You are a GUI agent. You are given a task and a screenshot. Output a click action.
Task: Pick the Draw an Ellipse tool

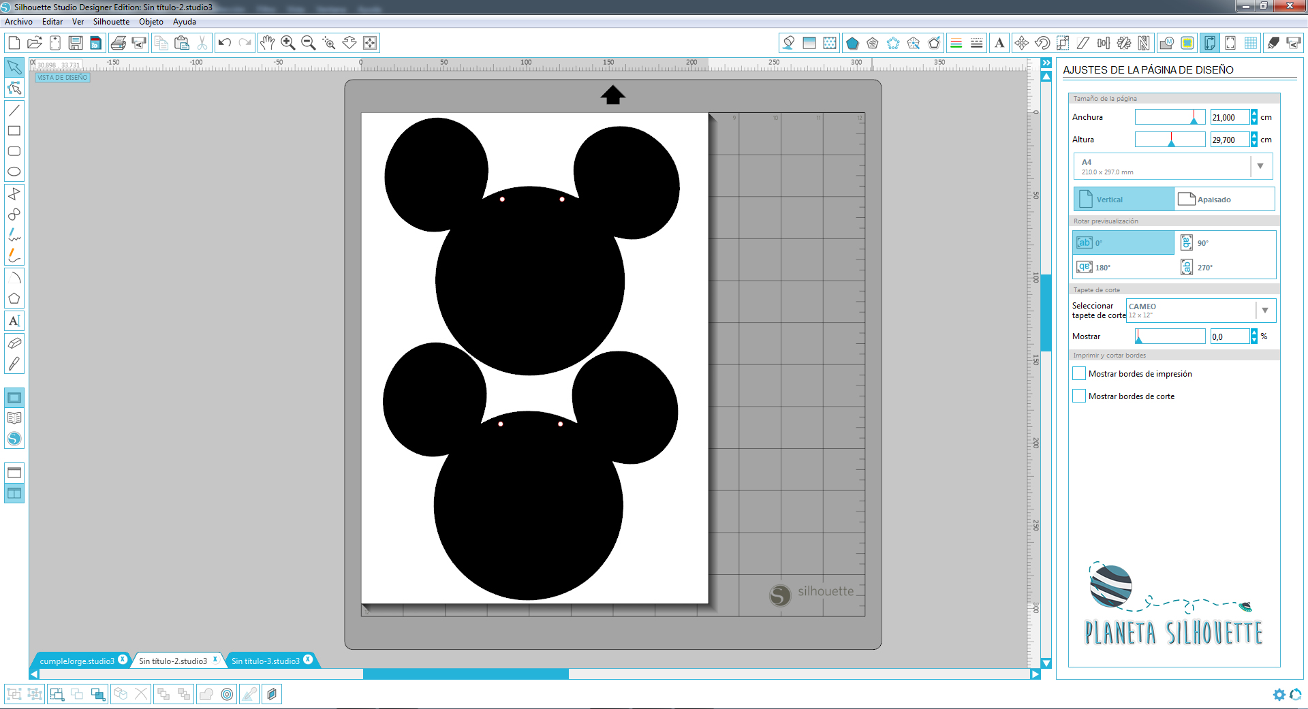14,172
